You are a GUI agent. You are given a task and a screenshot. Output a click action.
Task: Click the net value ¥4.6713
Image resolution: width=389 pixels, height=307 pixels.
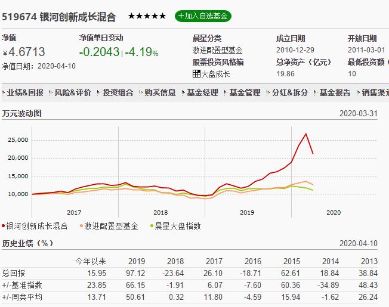(x=24, y=52)
